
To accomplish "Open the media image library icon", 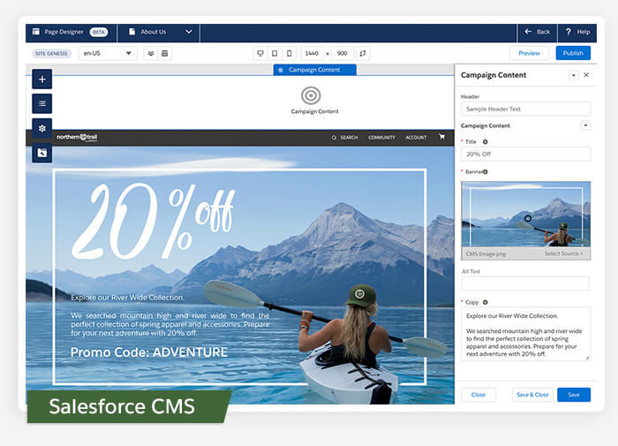I will click(42, 153).
